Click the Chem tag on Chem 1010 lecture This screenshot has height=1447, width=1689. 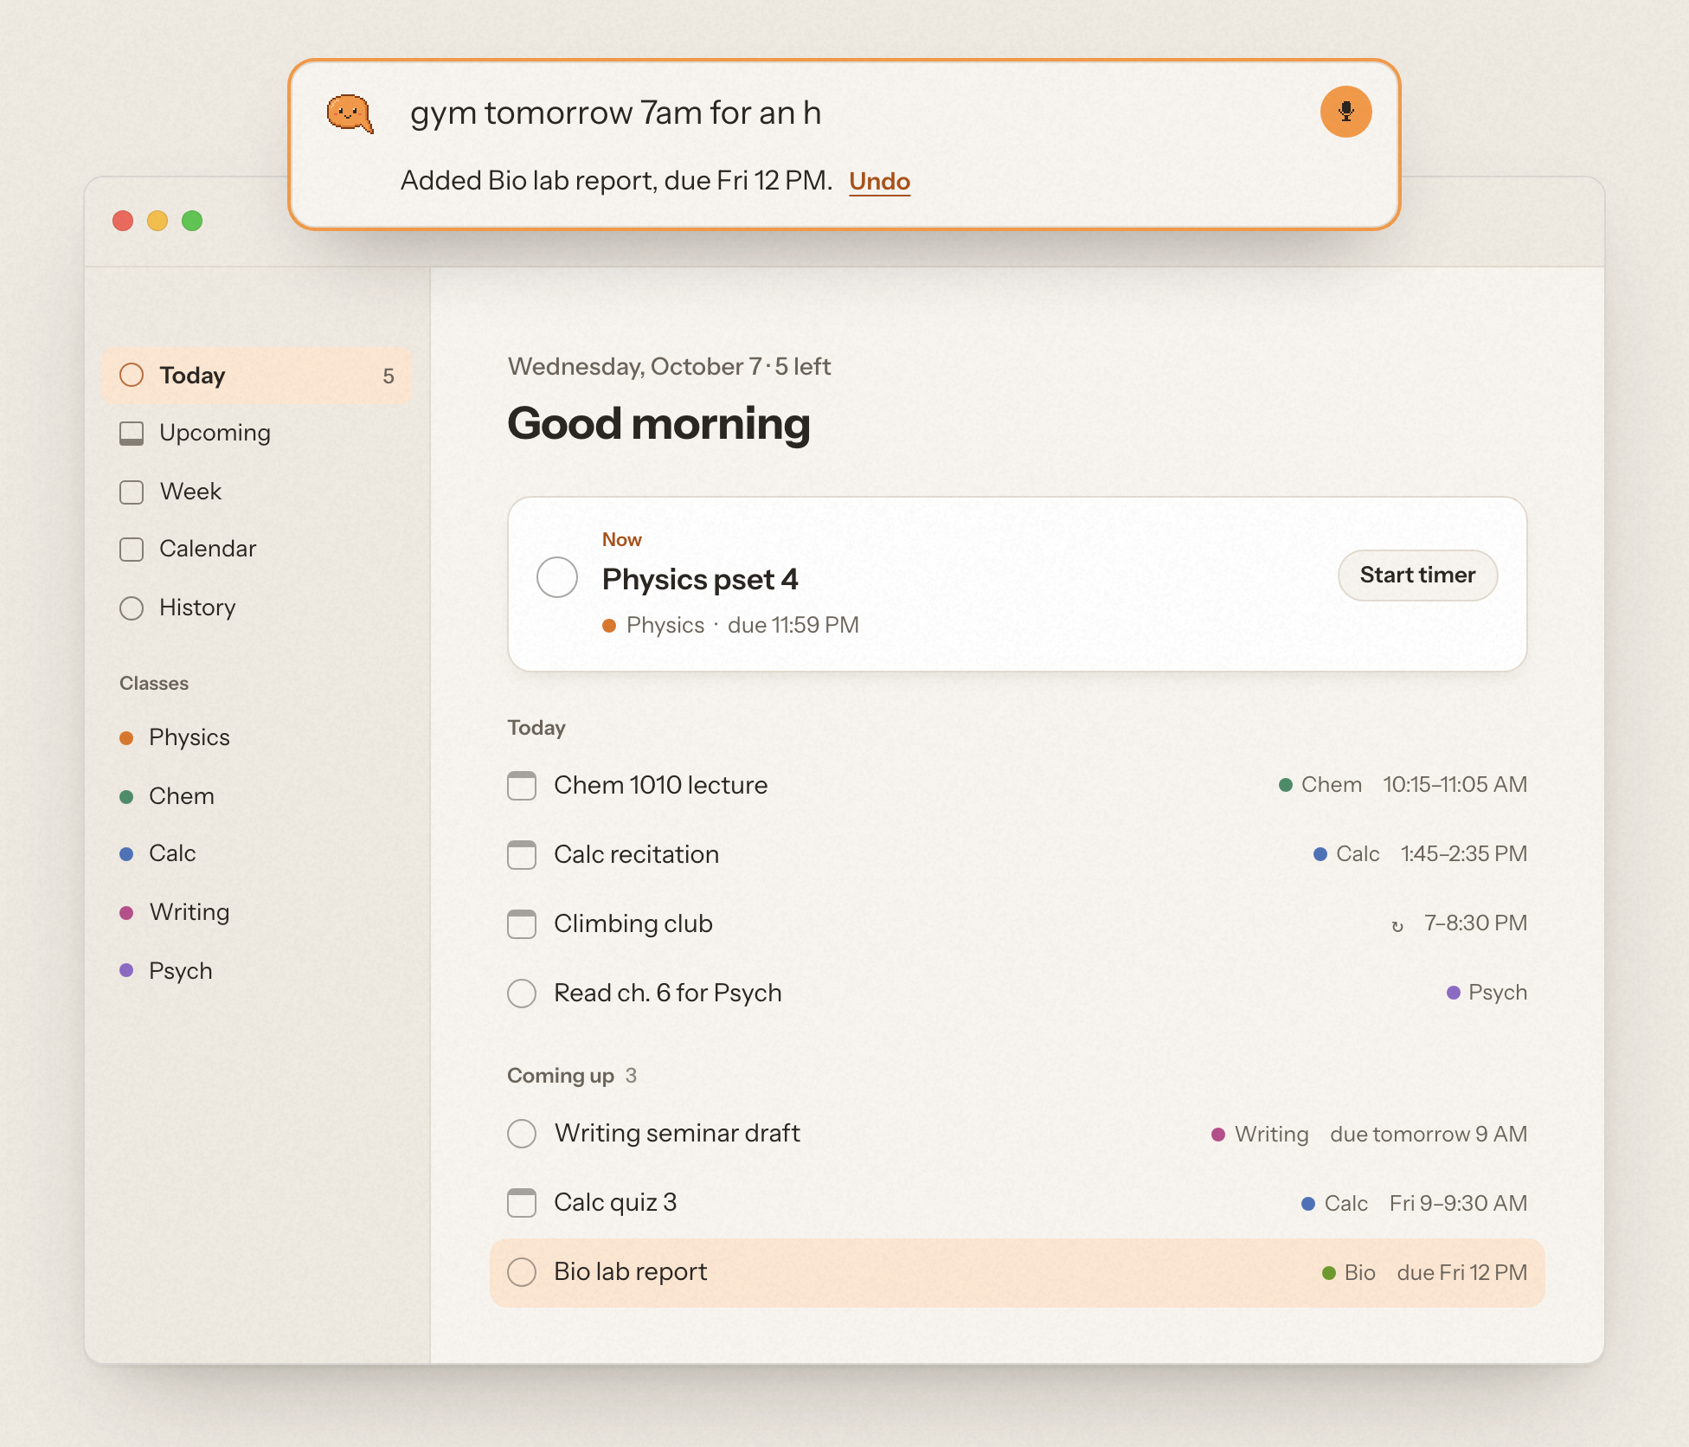click(x=1320, y=785)
